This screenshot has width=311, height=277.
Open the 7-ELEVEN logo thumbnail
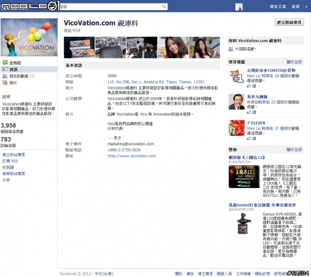pyautogui.click(x=237, y=128)
